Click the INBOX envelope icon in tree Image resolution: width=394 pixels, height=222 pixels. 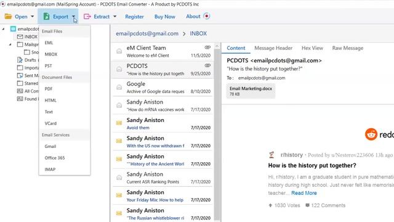[x=20, y=37]
